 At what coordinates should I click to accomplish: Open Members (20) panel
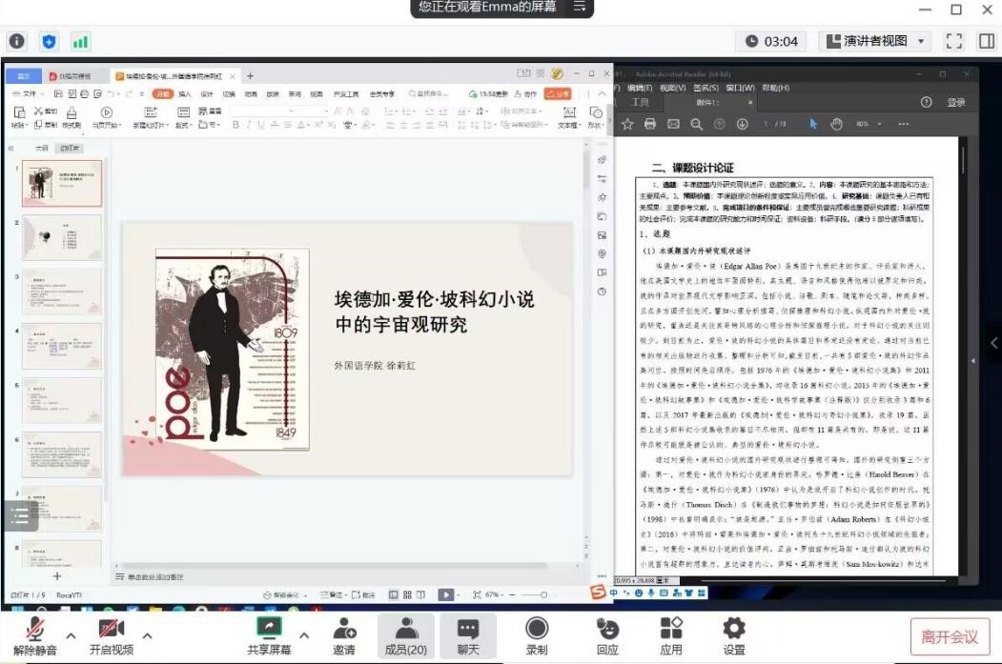(406, 629)
